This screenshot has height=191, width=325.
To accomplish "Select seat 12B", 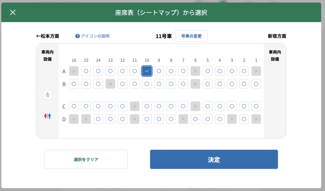I will point(123,84).
